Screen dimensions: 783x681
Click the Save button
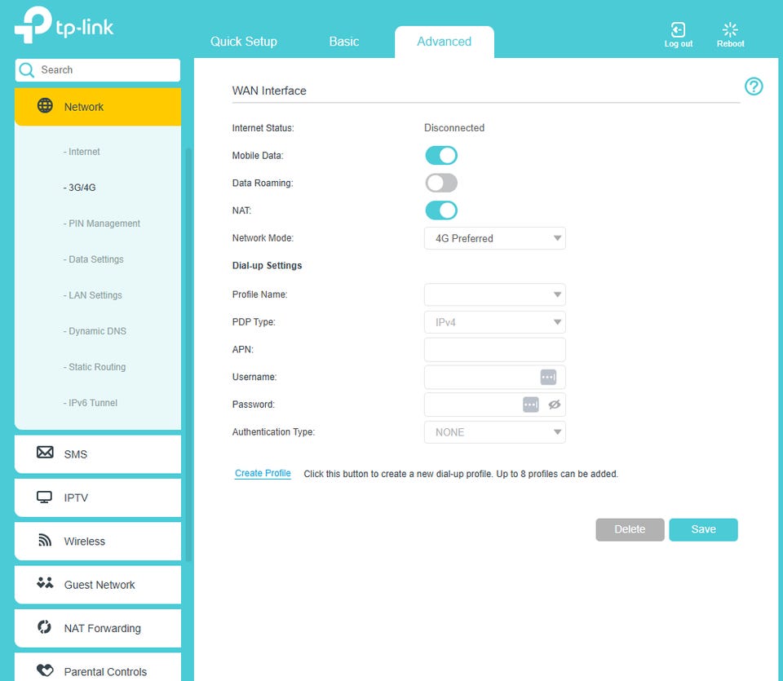pos(703,529)
